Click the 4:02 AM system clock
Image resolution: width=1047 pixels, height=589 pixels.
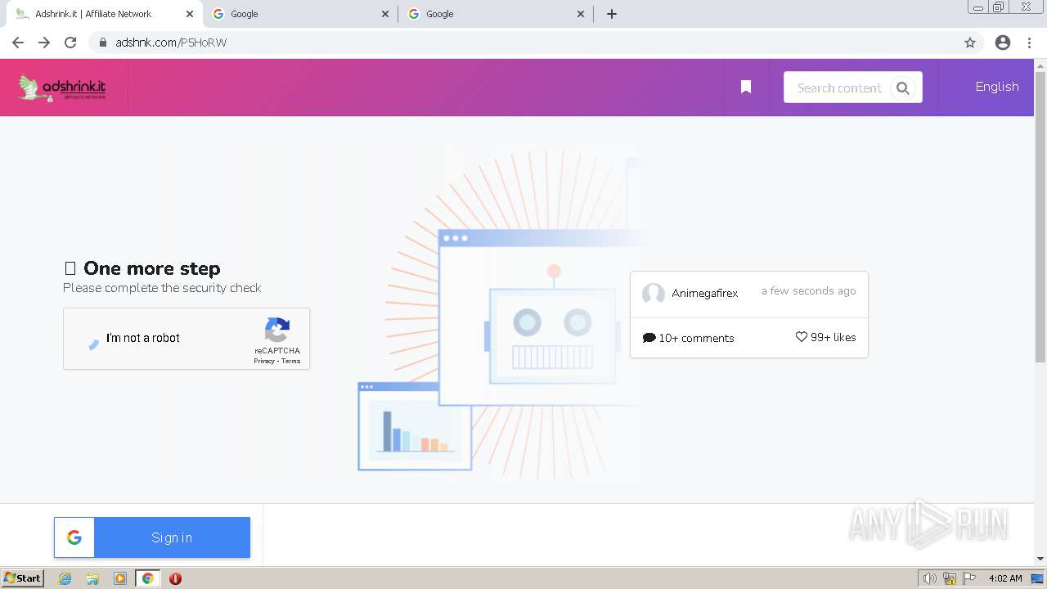pyautogui.click(x=1005, y=578)
